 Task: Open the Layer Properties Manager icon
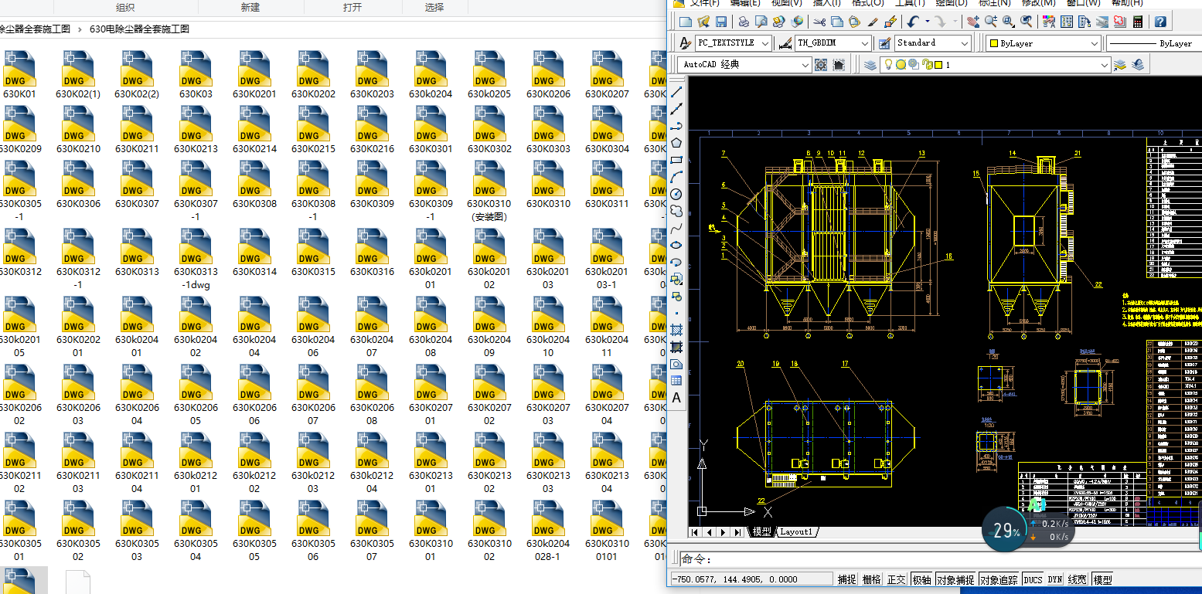coord(870,65)
